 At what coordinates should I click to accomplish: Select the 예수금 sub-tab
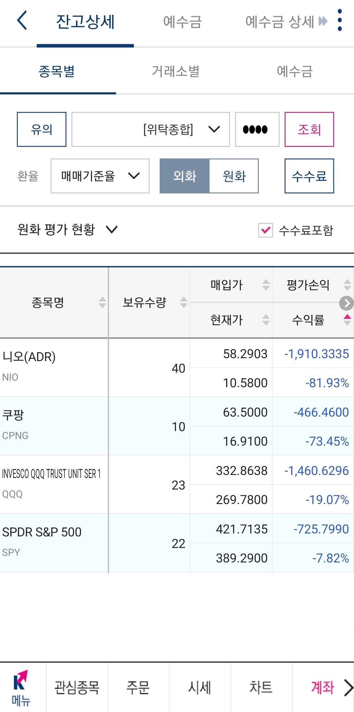(295, 71)
